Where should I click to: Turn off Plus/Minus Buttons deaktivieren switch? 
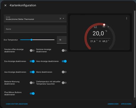pos(32,93)
